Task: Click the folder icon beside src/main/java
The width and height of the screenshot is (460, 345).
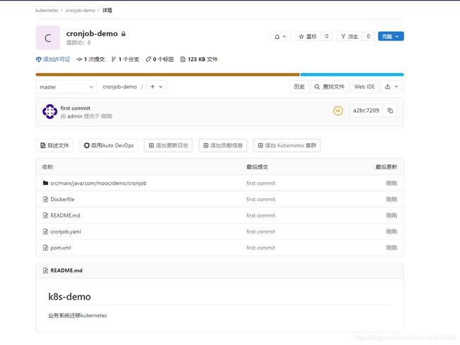Action: point(45,183)
